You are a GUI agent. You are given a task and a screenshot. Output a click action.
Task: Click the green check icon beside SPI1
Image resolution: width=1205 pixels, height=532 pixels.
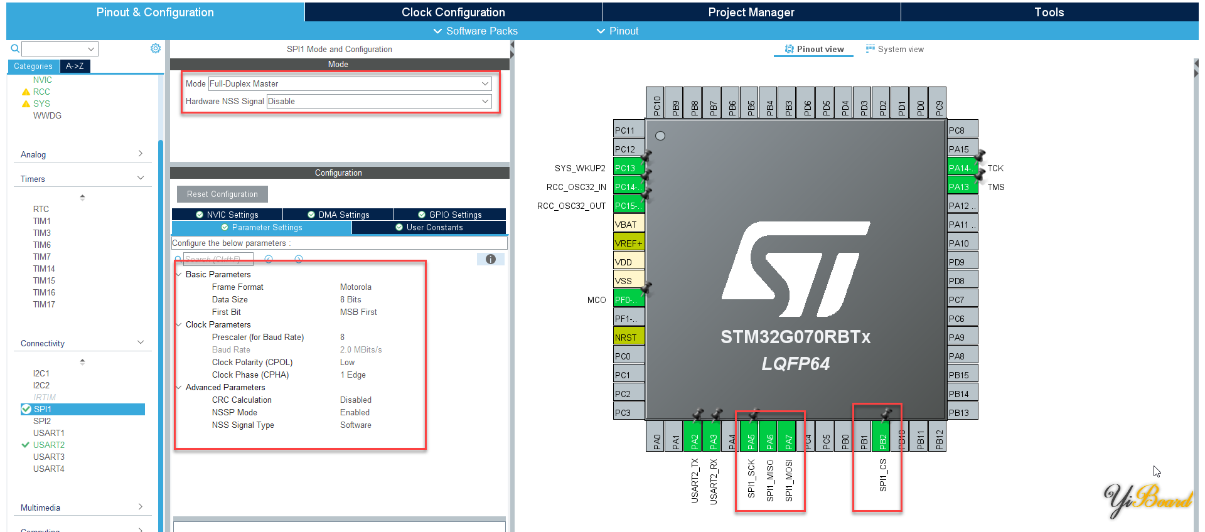pos(26,409)
